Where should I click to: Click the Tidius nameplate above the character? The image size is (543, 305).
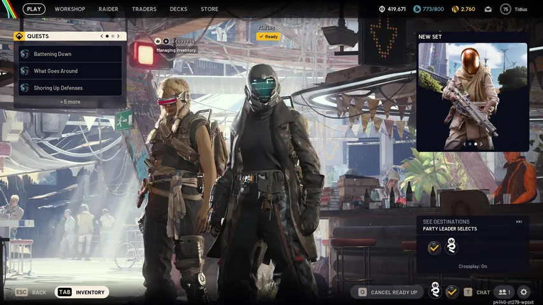(266, 27)
